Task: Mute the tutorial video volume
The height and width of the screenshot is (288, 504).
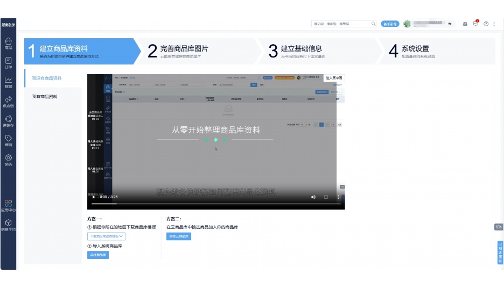Action: [313, 197]
